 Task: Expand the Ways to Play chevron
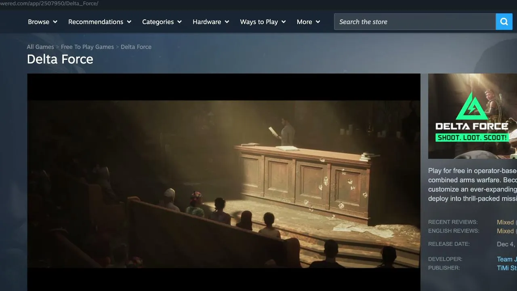tap(284, 22)
